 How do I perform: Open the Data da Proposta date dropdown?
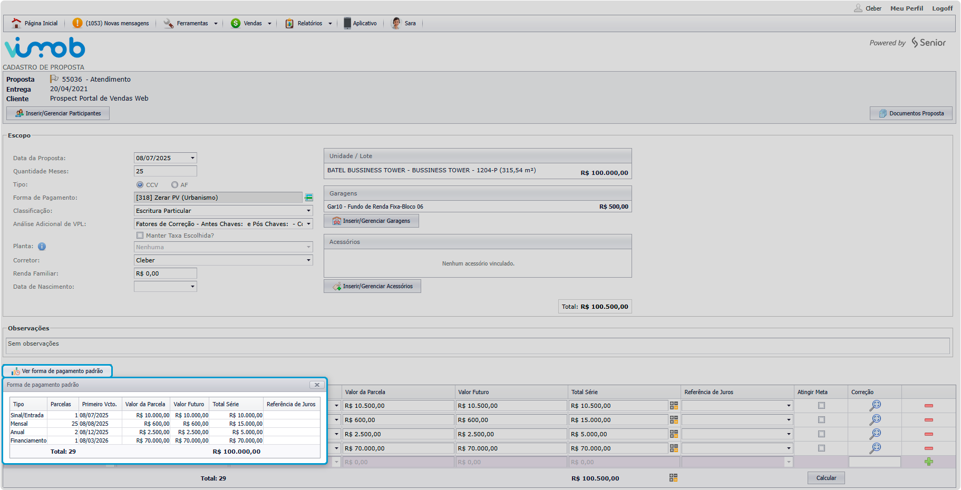(x=192, y=158)
